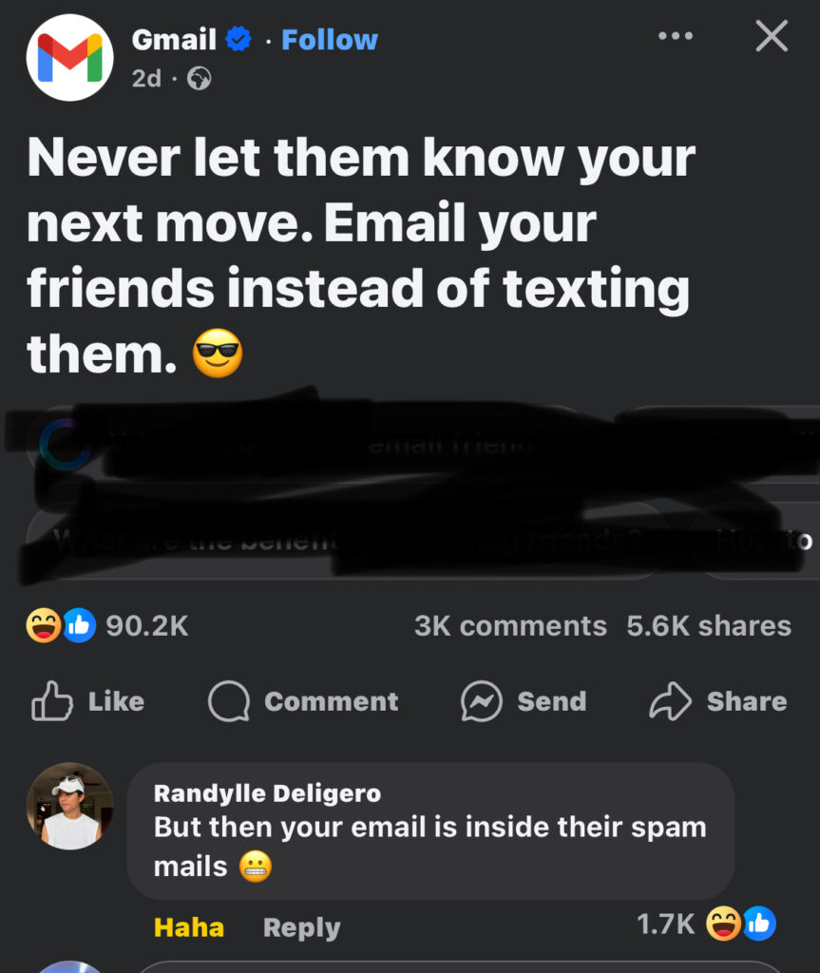Share the post using the arrow icon
820x973 pixels.
[x=717, y=701]
